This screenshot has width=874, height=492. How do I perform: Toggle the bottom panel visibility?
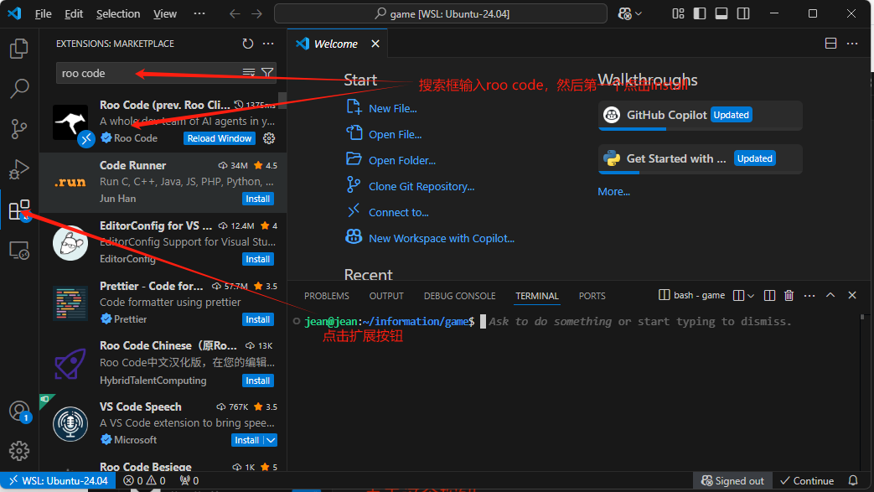coord(721,14)
